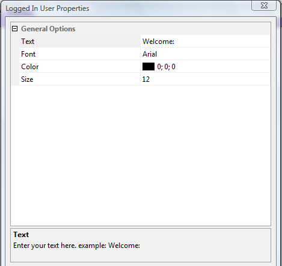The image size is (282, 266).
Task: Close the Logged In User Properties dialog
Action: pos(264,5)
